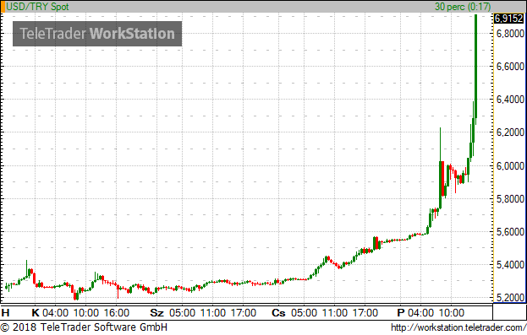Click the 2018 TeleTrader Software GmbH copyright

point(84,327)
